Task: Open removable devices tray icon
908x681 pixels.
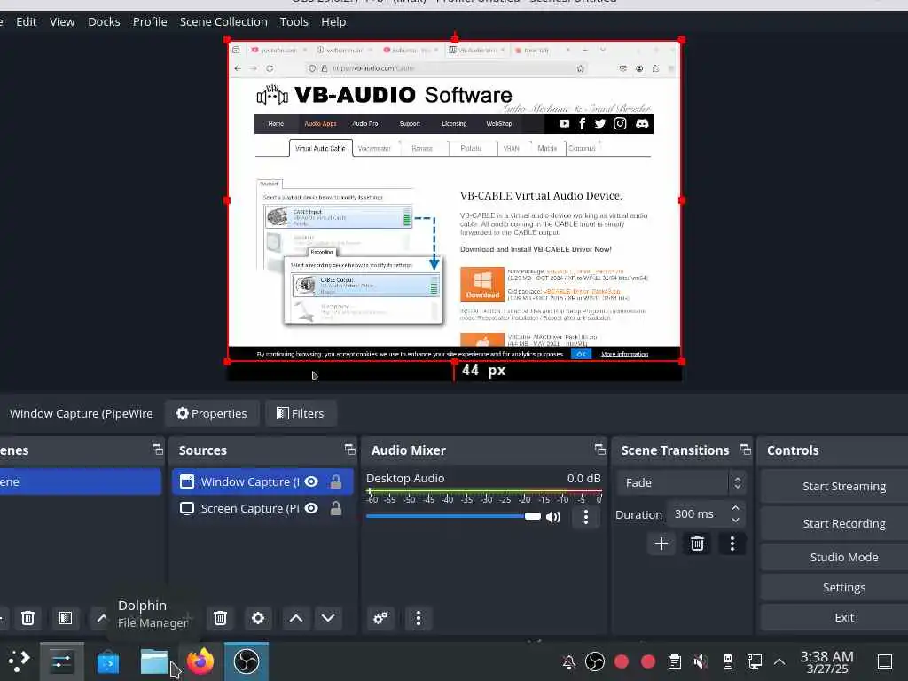Action: pos(728,661)
